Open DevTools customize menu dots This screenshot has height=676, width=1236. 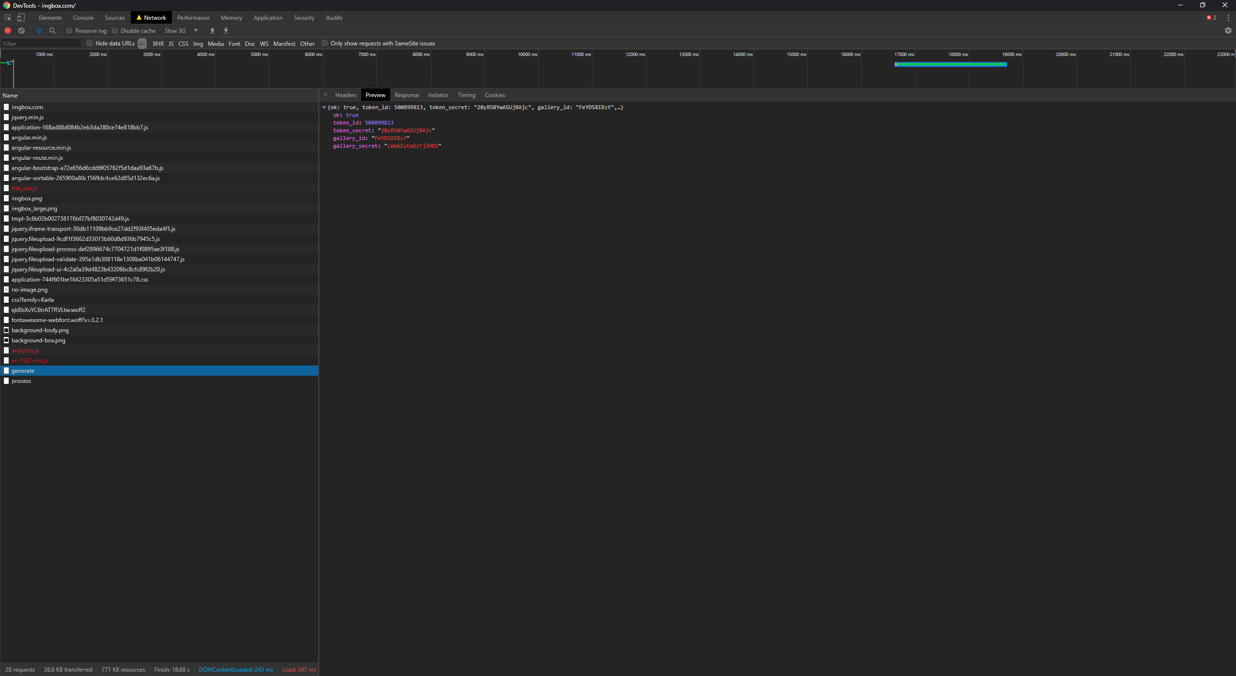[x=1228, y=18]
